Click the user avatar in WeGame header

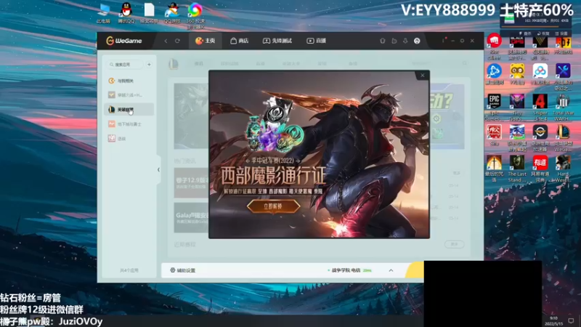(417, 41)
